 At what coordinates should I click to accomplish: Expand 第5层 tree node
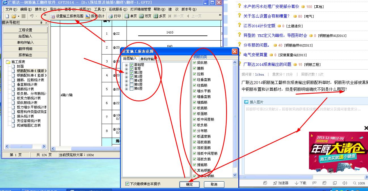pyautogui.click(x=126, y=85)
